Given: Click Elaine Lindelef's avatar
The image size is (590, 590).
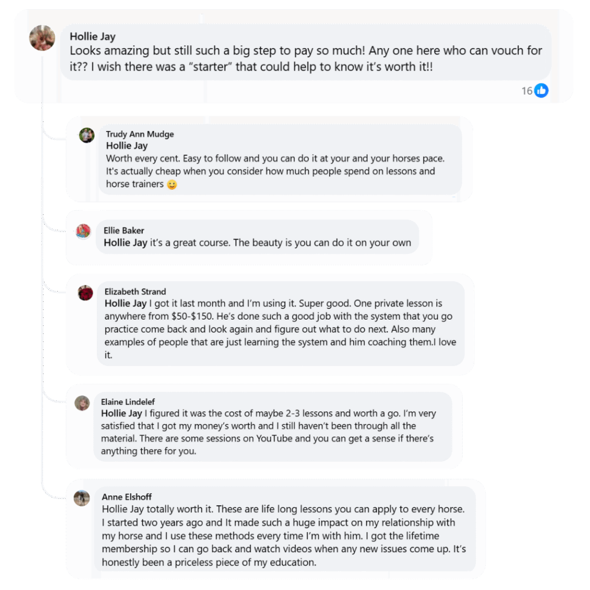Looking at the screenshot, I should 82,403.
